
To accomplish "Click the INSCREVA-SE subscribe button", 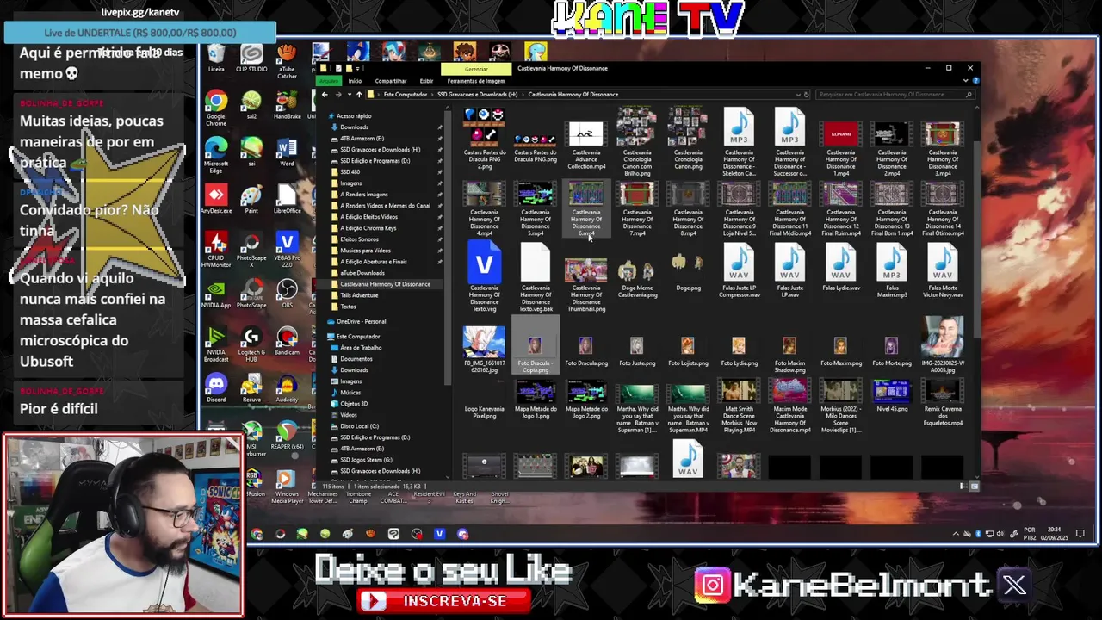I will pyautogui.click(x=443, y=600).
